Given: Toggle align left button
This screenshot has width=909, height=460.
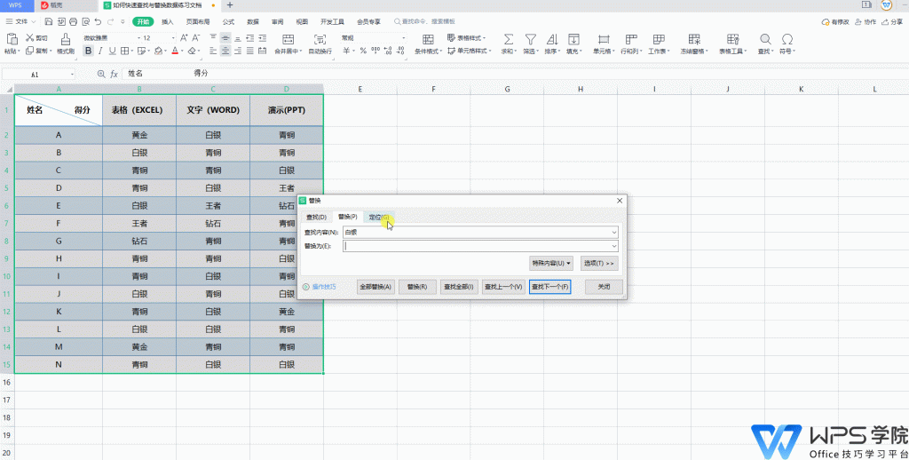Looking at the screenshot, I should coord(213,51).
